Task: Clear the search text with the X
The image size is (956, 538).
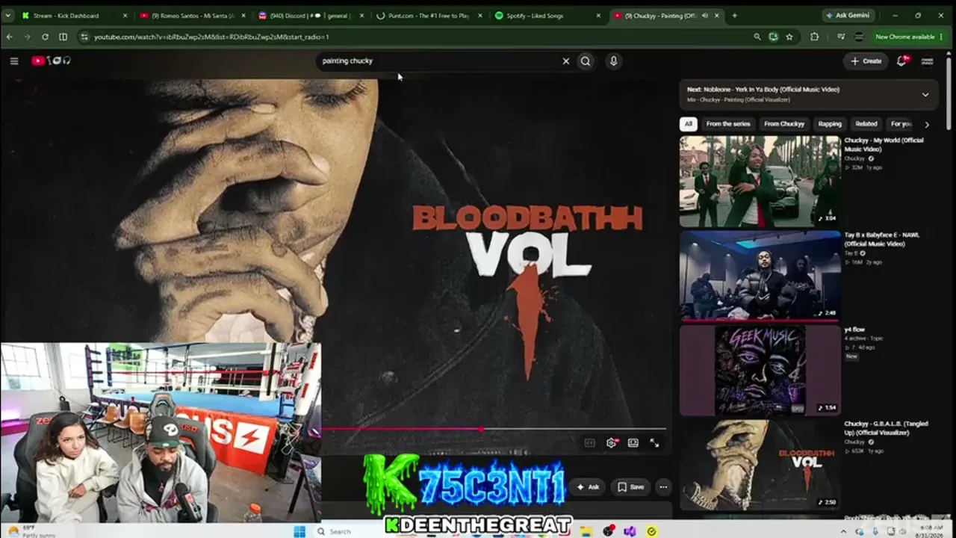Action: [565, 61]
